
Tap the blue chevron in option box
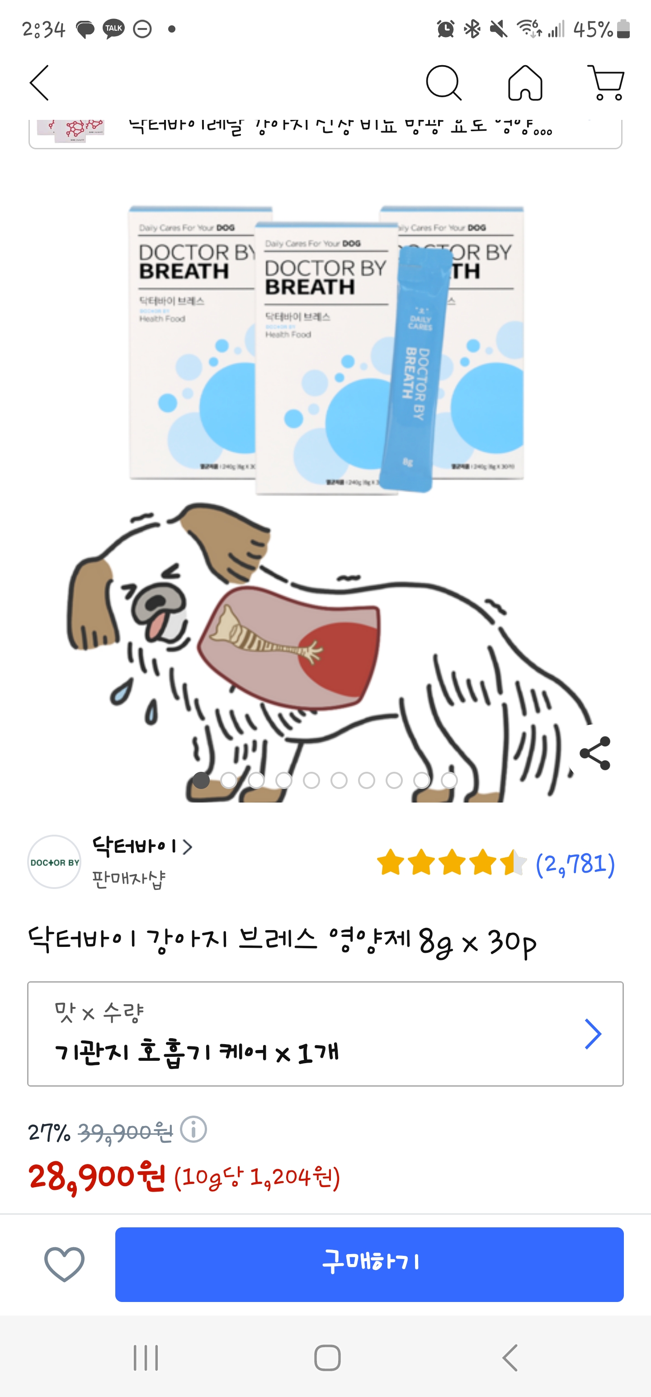click(x=593, y=1034)
